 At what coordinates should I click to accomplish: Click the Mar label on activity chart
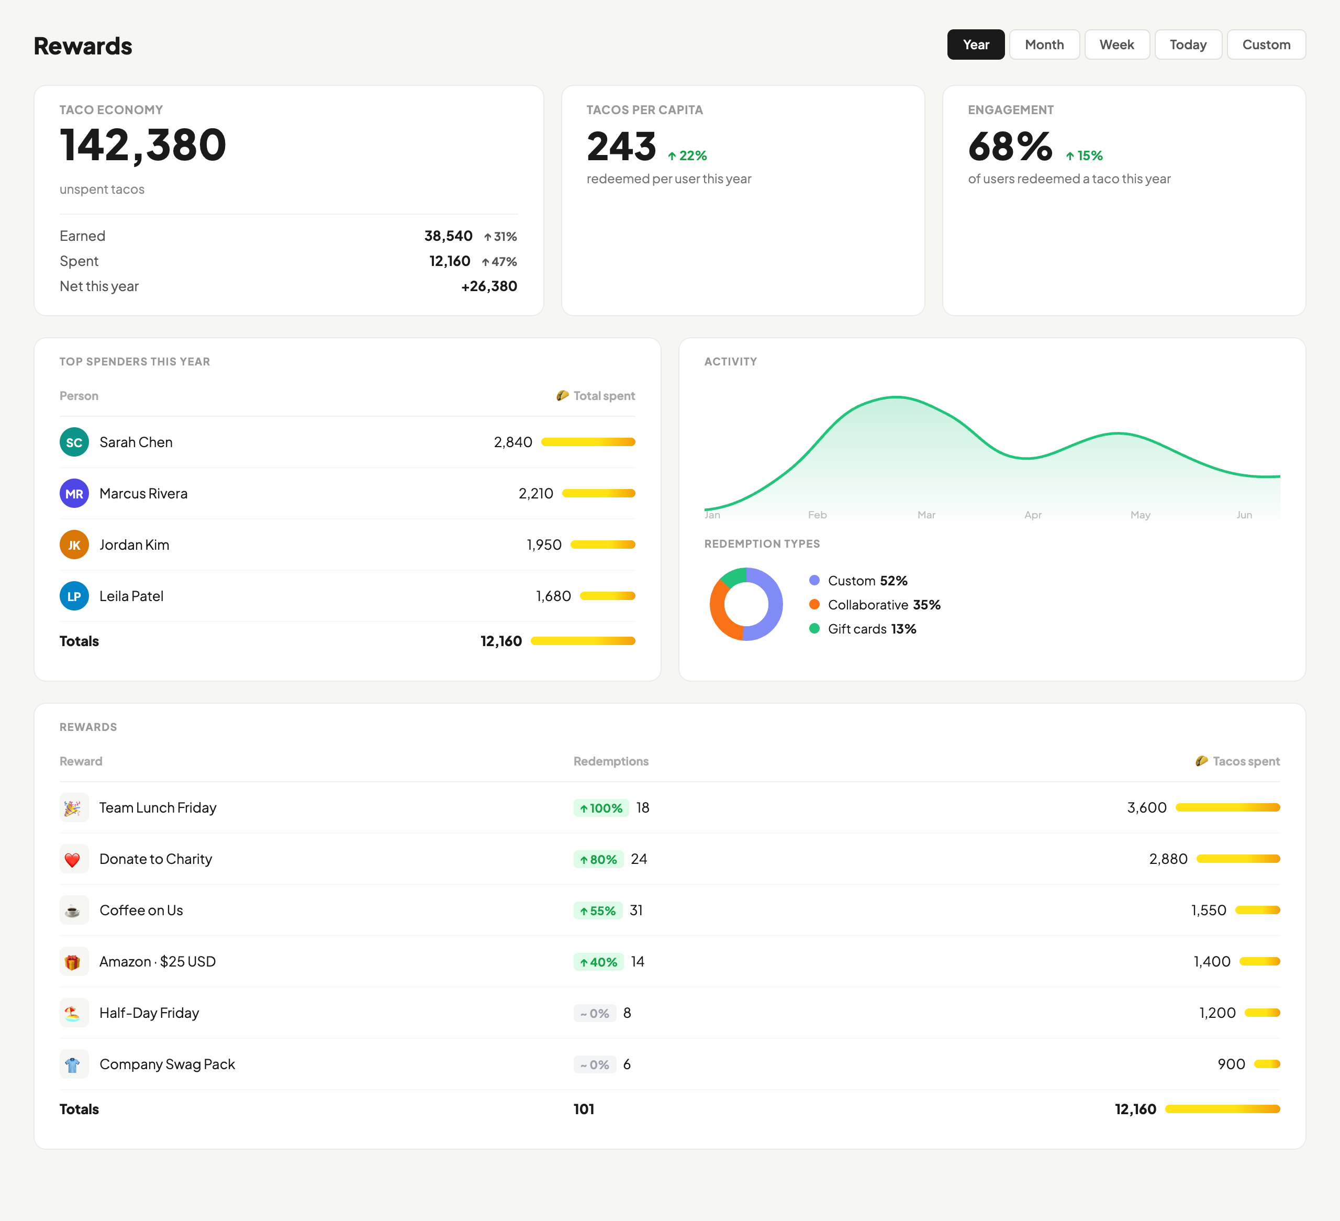tap(926, 515)
